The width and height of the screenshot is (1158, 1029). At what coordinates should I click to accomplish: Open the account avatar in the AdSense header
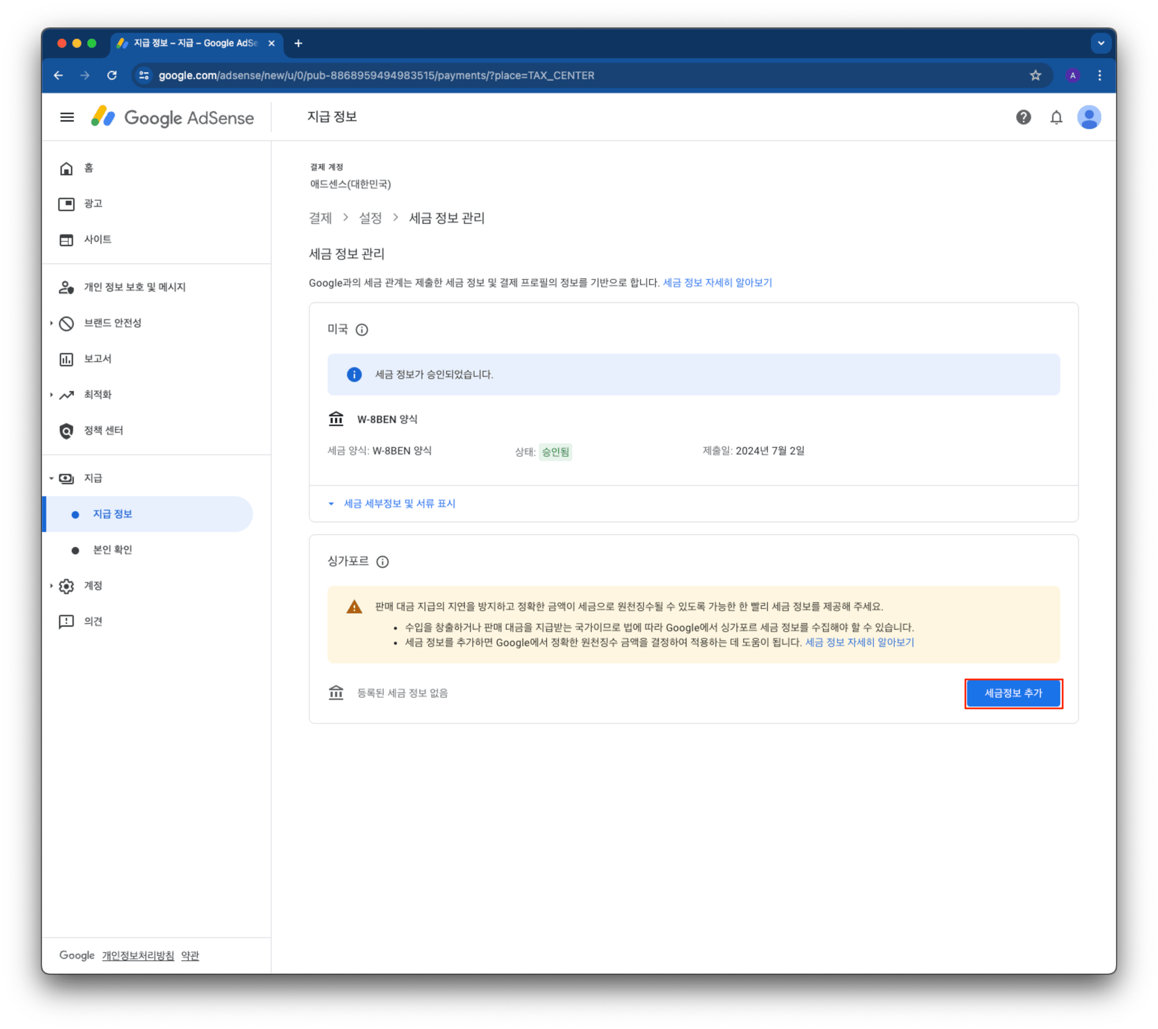(1089, 118)
